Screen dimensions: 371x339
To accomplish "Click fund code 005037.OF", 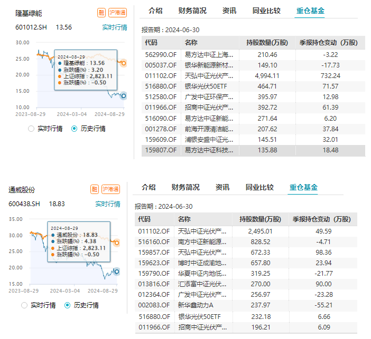I will point(161,65).
